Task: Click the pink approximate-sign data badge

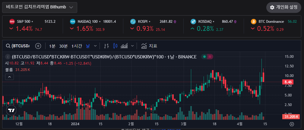Action: coord(210,57)
